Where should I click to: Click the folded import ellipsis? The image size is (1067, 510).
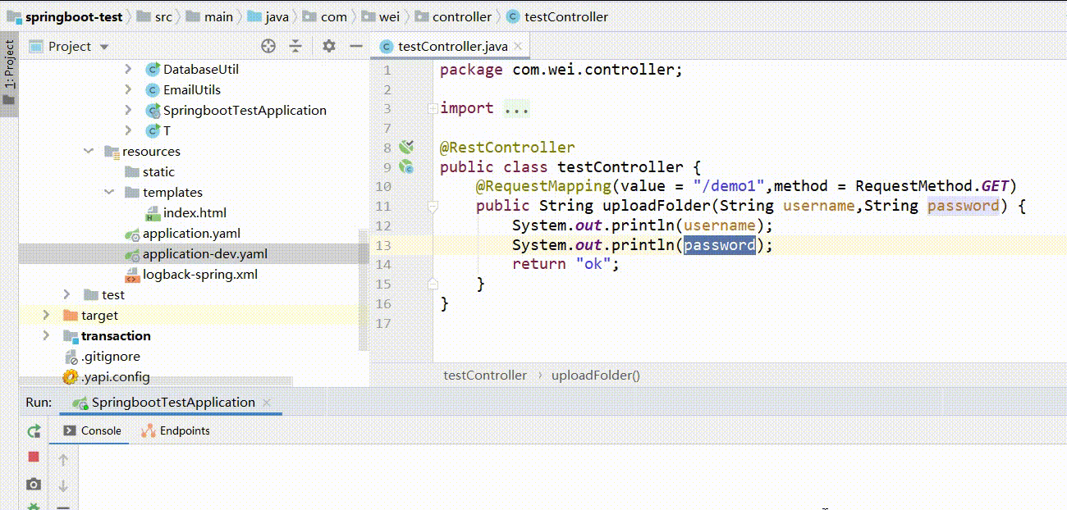(516, 108)
